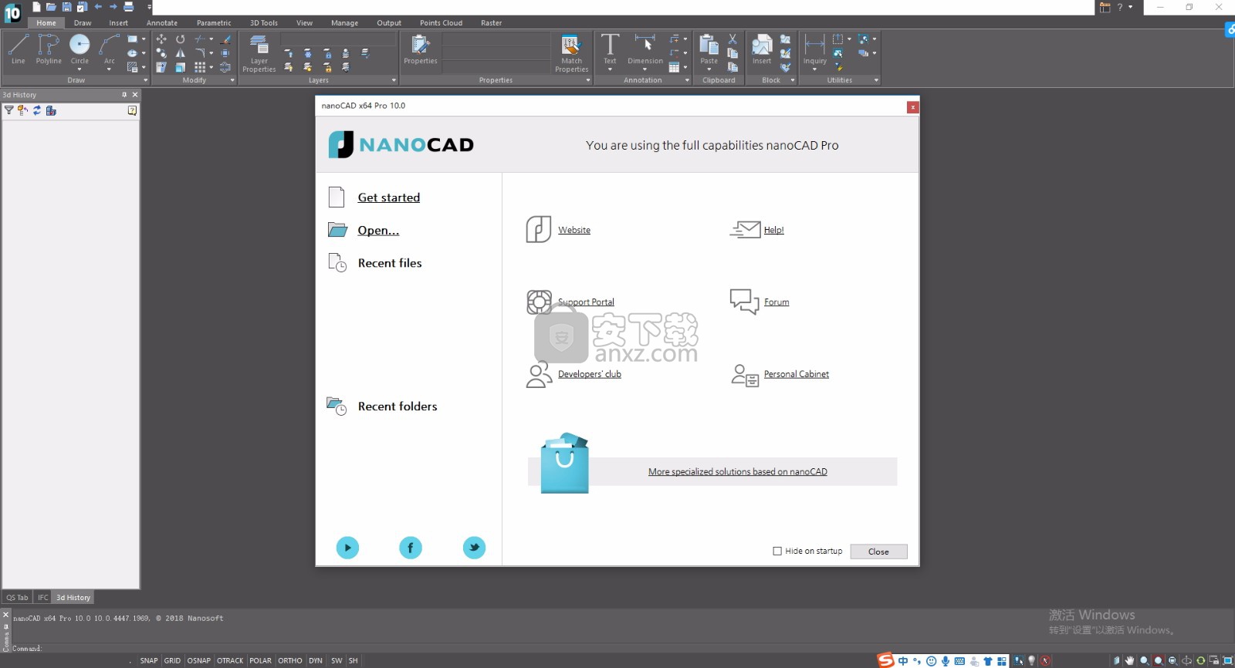Expand the Layers panel dropdown
Image resolution: width=1235 pixels, height=668 pixels.
tap(394, 80)
